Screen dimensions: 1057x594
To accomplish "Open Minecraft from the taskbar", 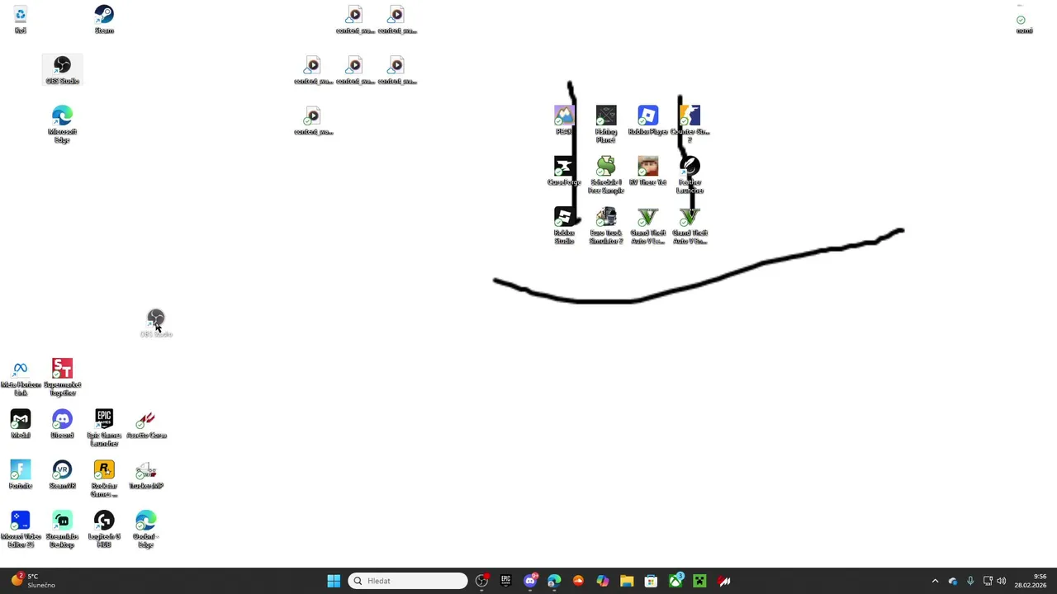I will tap(699, 581).
